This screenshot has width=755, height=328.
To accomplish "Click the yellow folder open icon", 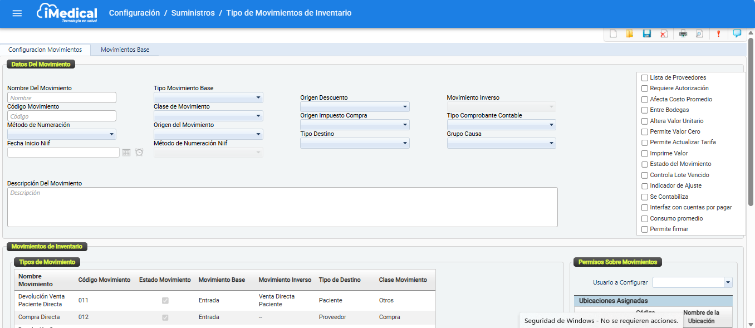I will 630,34.
